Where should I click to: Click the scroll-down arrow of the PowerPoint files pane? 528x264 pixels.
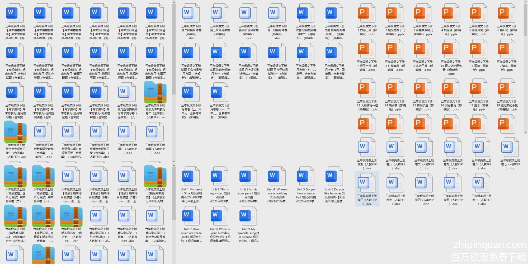point(525,132)
